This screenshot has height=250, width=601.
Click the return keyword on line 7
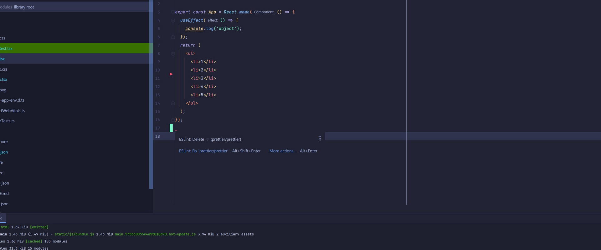tap(188, 45)
